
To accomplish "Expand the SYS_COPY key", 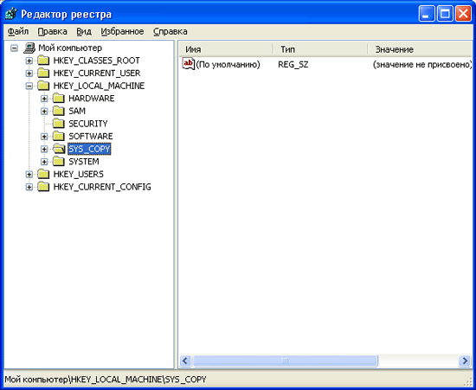I will (44, 149).
